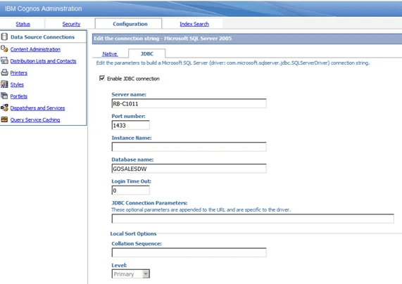Open the Security tab

coord(71,24)
